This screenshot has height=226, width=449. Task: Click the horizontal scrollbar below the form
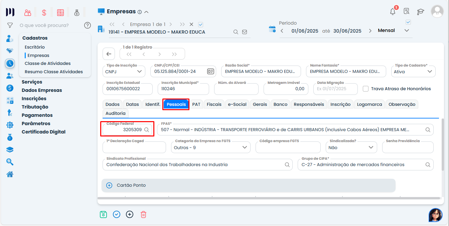(269, 198)
